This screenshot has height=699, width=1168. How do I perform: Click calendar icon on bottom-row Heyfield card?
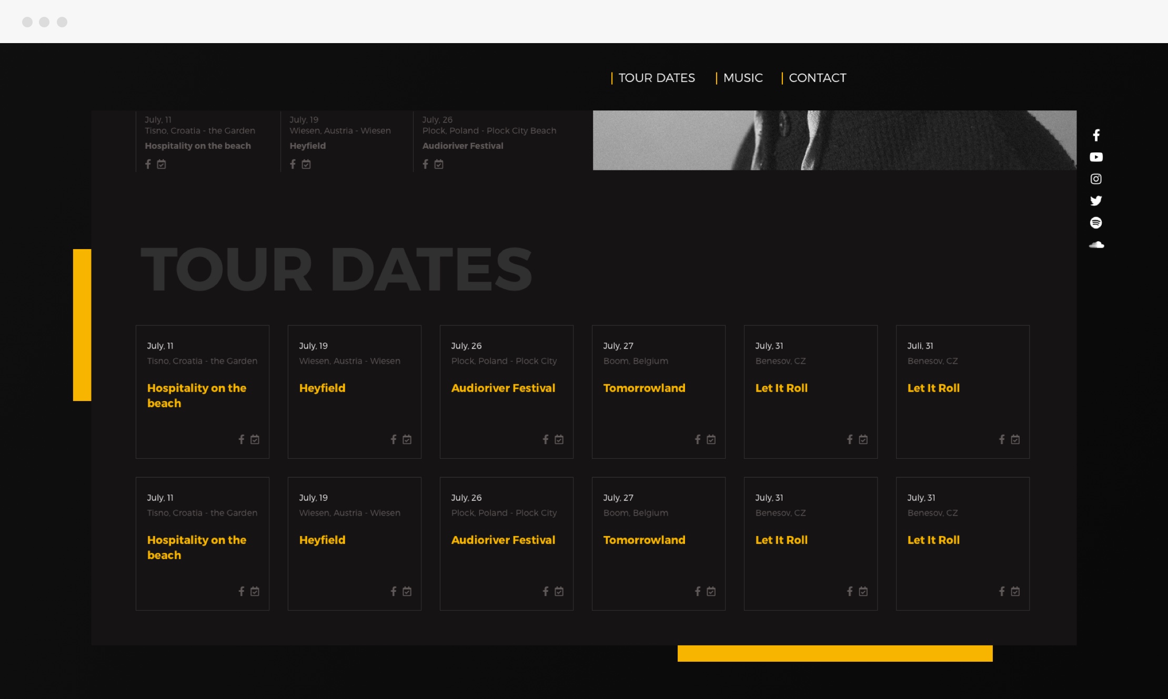click(407, 591)
